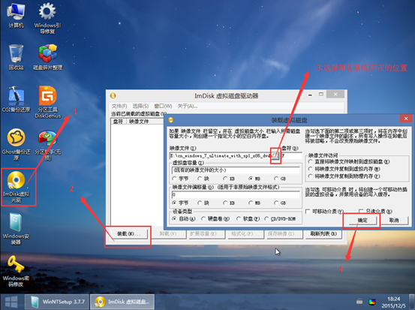Cancel with the 取消 button

tap(394, 220)
